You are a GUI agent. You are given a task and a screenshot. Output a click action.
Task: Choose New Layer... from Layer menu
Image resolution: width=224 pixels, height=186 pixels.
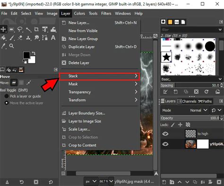[100, 23]
